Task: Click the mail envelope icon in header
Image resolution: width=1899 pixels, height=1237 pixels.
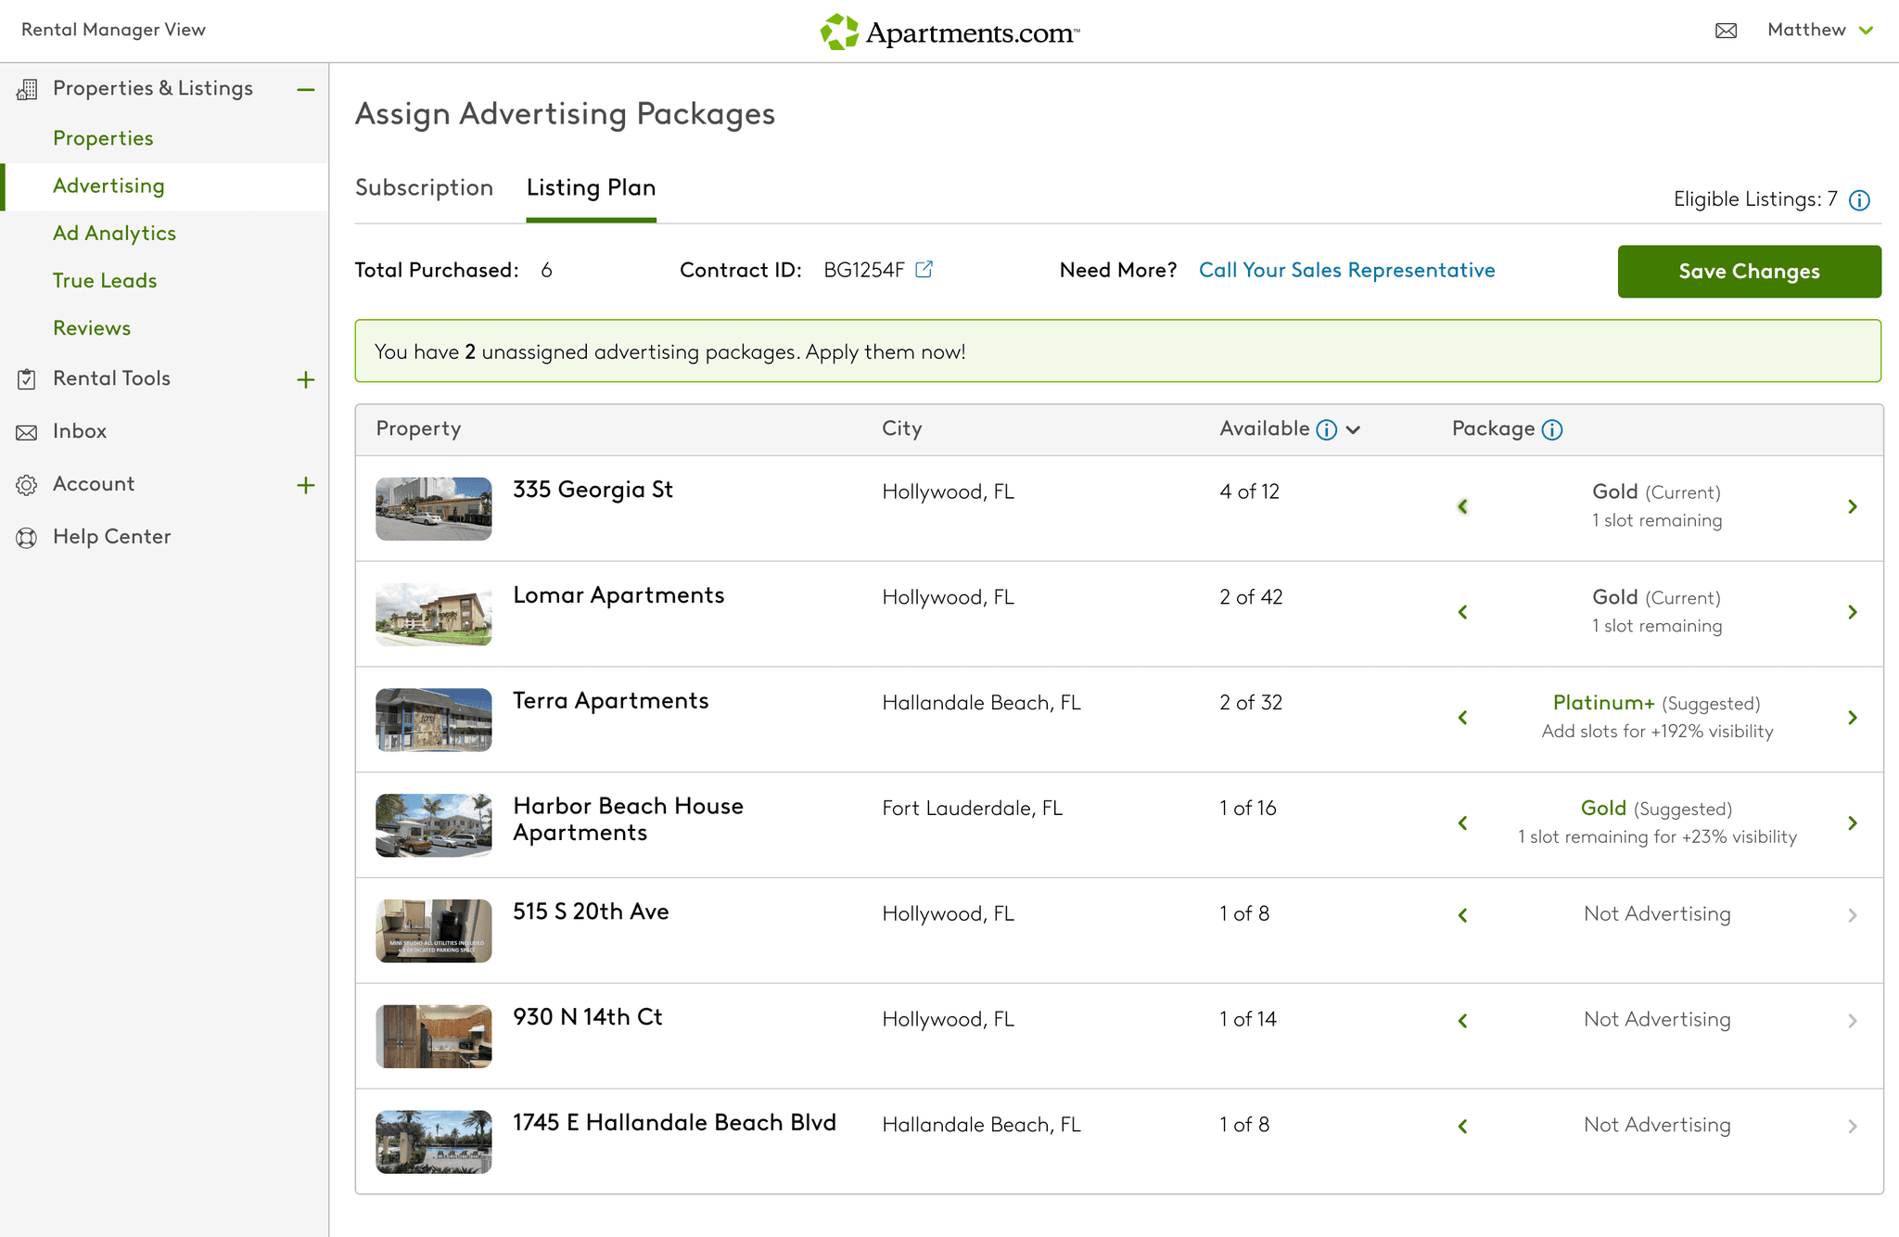Action: tap(1726, 31)
